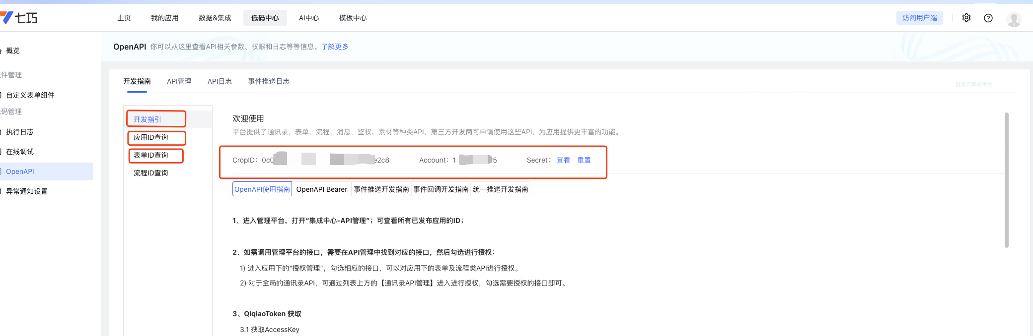This screenshot has width=1033, height=336.
Task: Switch to the API日志 tab
Action: 220,81
